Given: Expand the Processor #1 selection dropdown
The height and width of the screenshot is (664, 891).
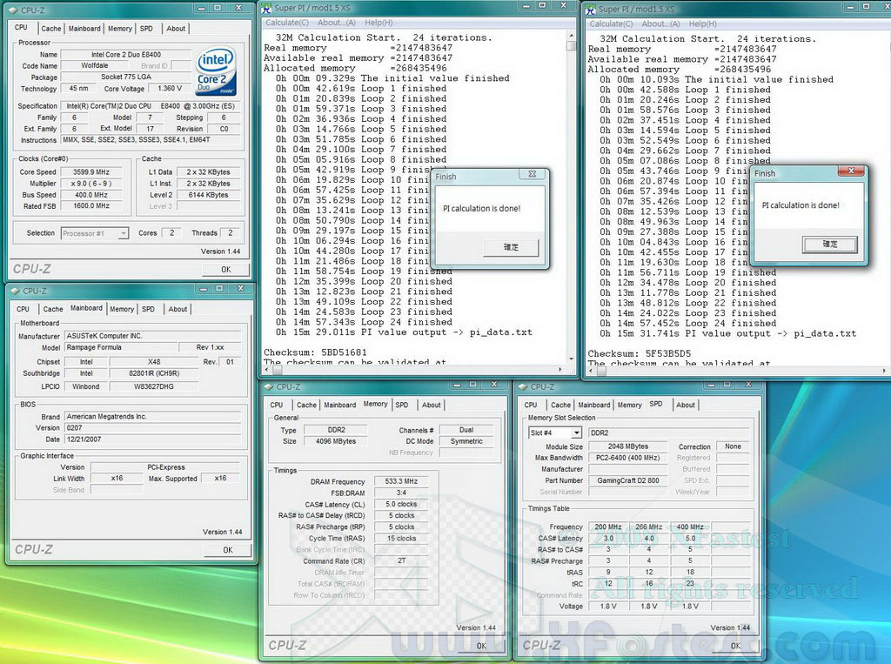Looking at the screenshot, I should (x=123, y=233).
